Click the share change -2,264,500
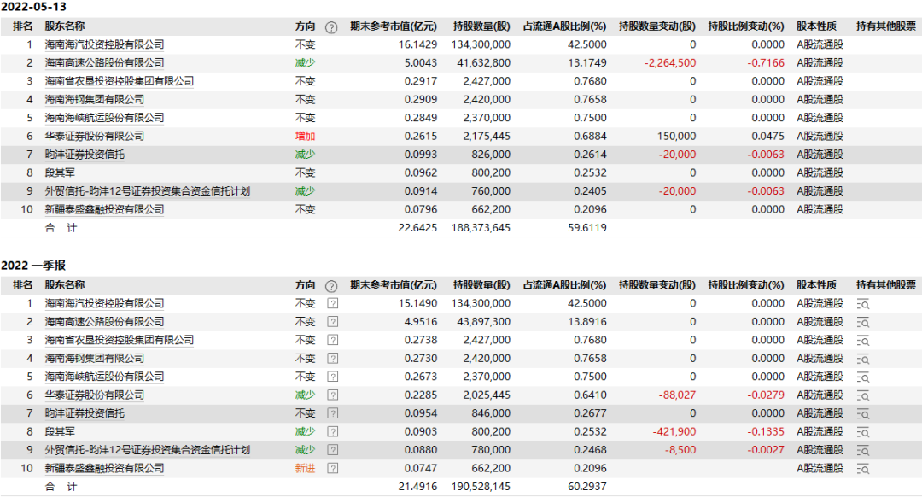Viewport: 922px width, 497px height. [x=670, y=63]
